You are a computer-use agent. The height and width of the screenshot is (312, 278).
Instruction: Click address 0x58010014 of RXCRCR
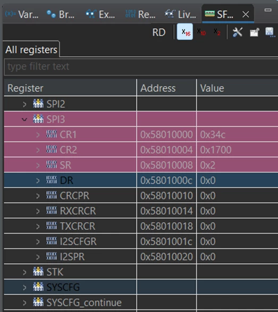pyautogui.click(x=166, y=211)
